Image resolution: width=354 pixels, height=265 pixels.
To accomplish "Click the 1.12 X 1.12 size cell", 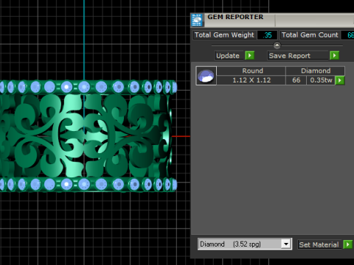I will pos(251,80).
